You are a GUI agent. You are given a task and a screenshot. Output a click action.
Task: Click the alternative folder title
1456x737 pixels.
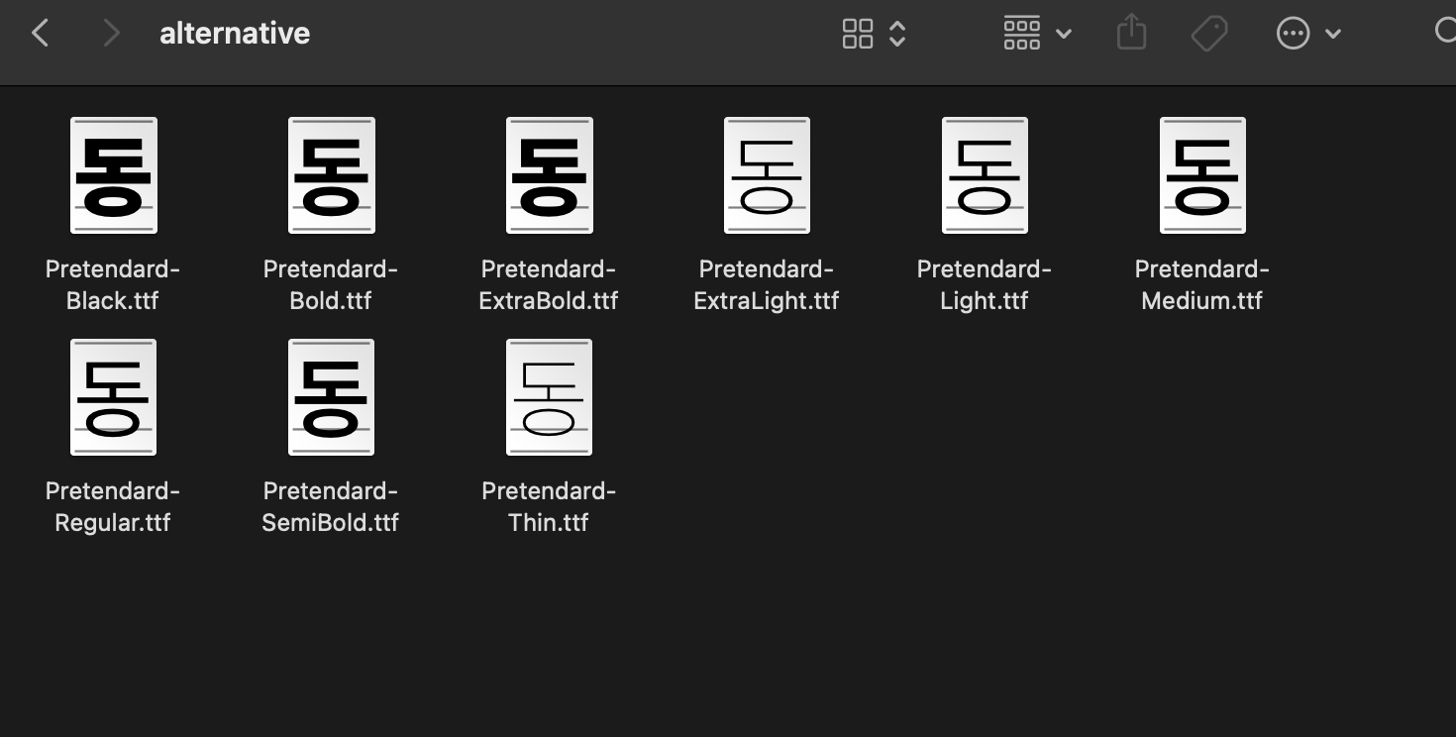tap(235, 34)
